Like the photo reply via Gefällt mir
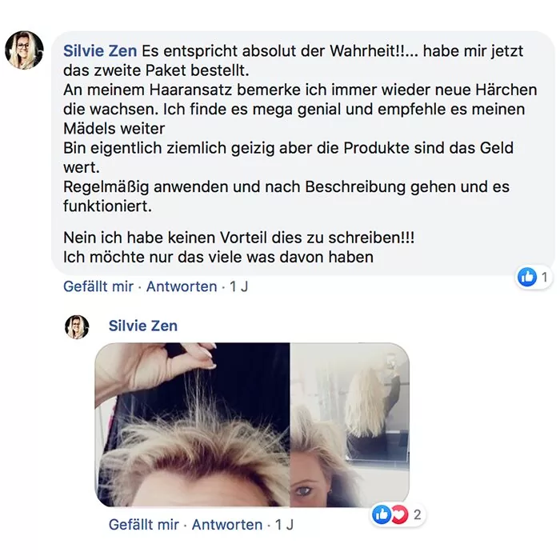560x560 pixels. [x=143, y=525]
